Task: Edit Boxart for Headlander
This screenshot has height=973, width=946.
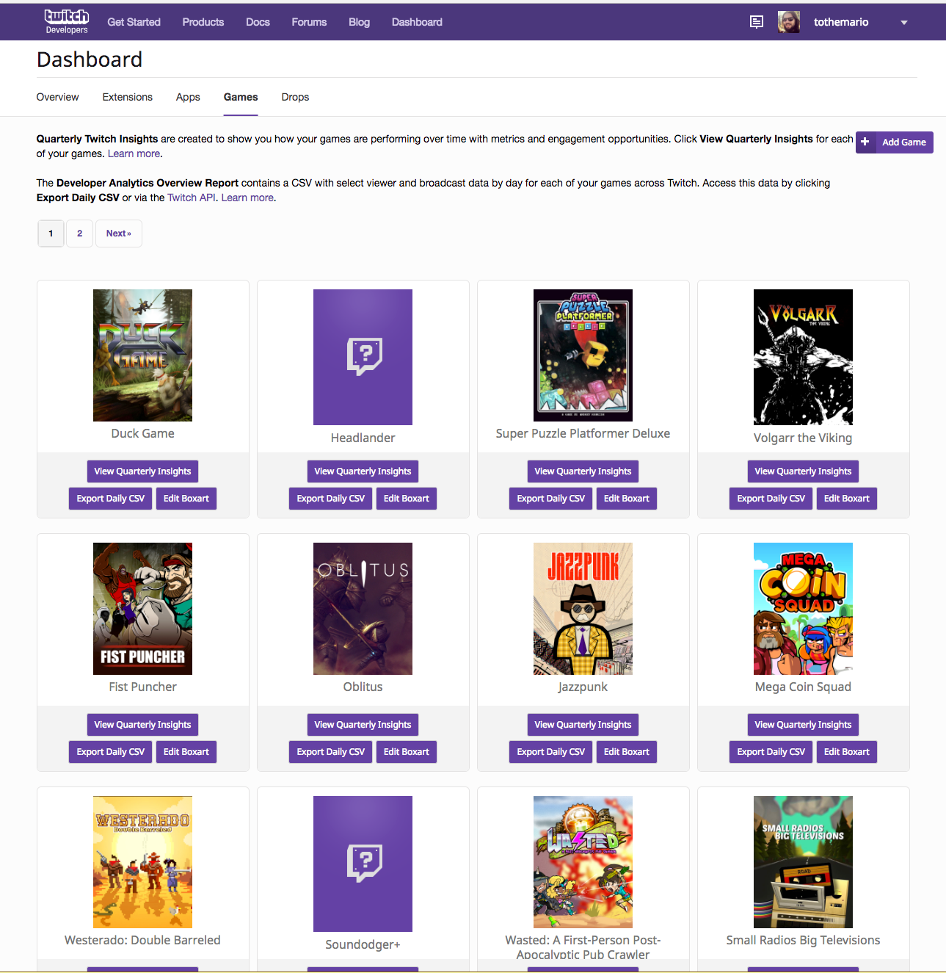Action: [406, 499]
